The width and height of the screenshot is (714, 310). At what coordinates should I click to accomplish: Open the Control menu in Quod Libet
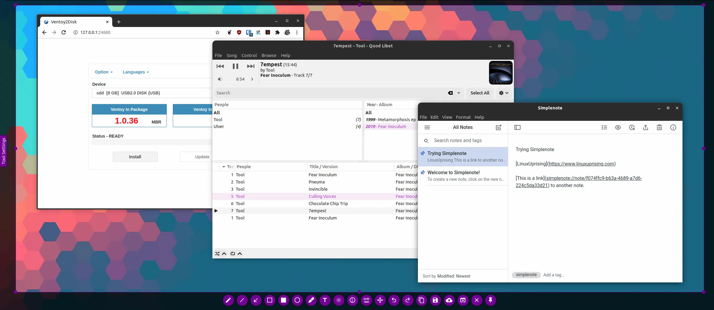click(x=249, y=55)
